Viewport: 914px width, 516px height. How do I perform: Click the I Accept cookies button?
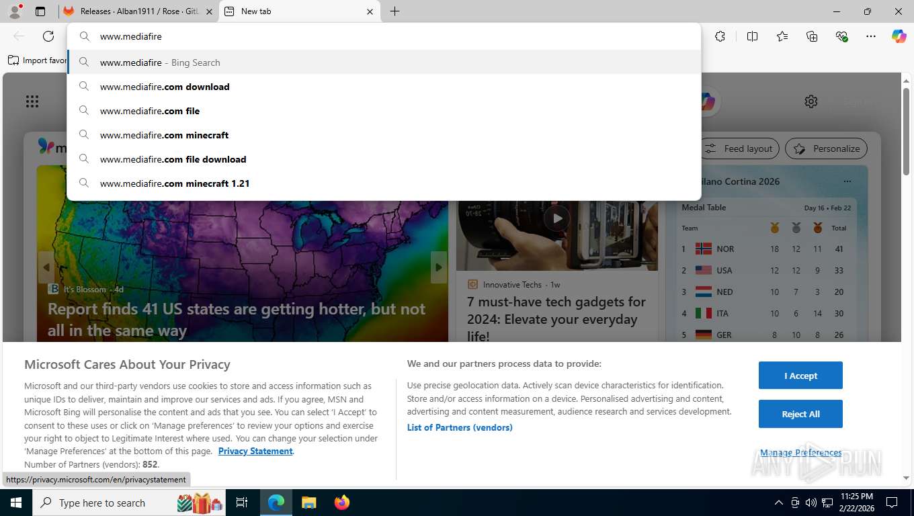[x=800, y=376]
